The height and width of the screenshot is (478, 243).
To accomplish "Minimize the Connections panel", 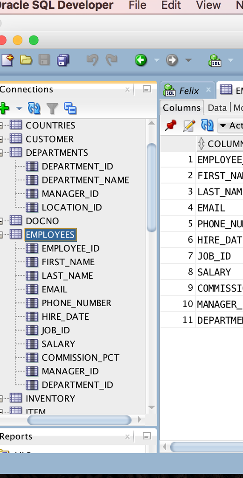I will [x=147, y=89].
